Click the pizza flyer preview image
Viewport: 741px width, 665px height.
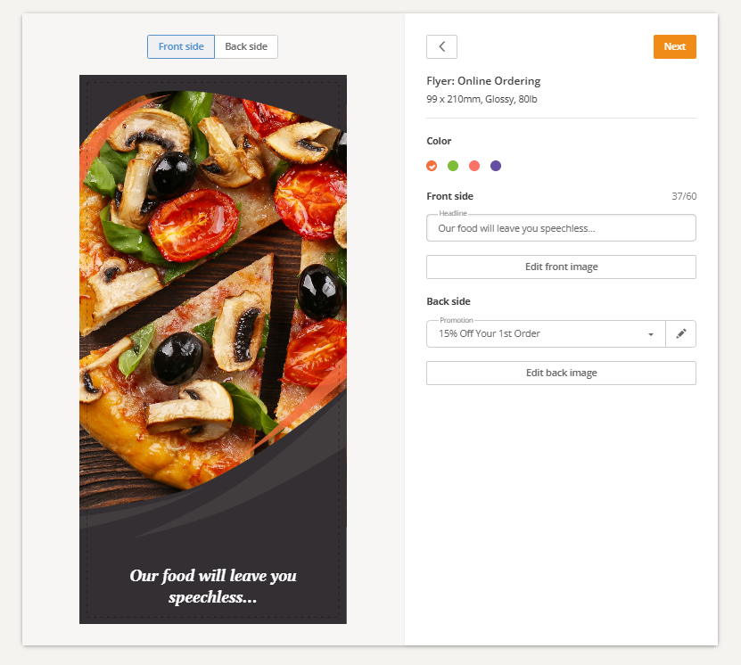point(212,349)
